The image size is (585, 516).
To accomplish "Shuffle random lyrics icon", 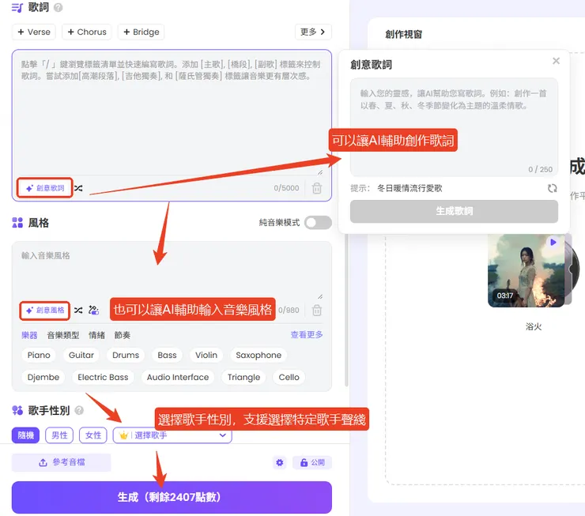I will tap(78, 188).
